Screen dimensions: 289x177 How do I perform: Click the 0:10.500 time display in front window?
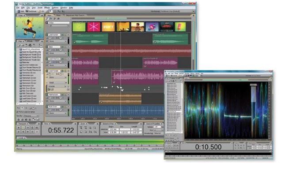[208, 147]
